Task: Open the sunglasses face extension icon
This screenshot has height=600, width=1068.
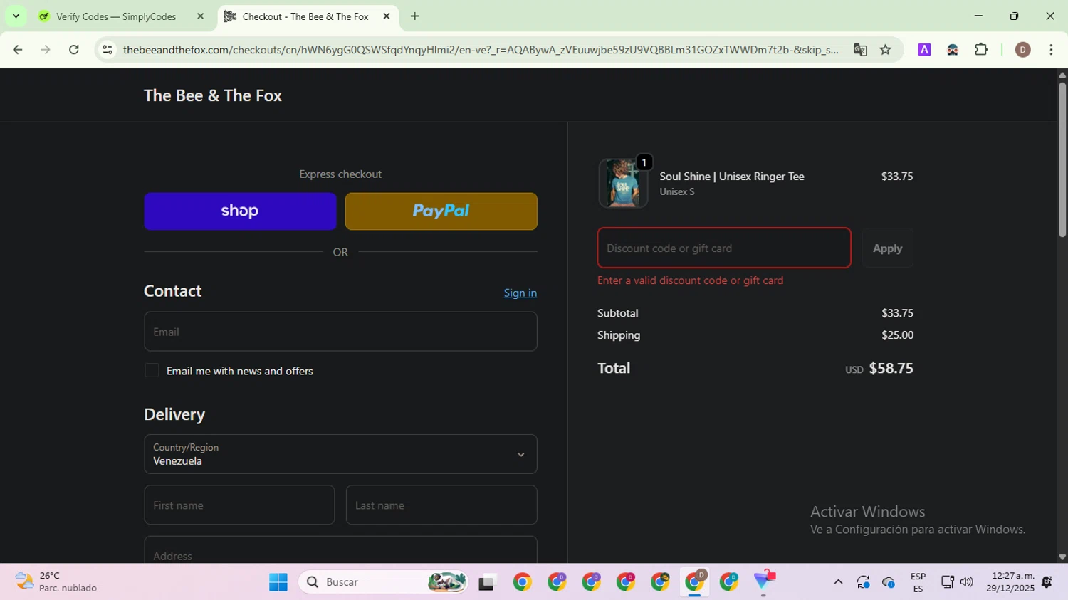Action: click(x=953, y=50)
